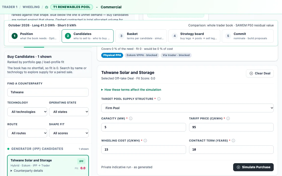Open the Route filter dropdown
The image size is (282, 176).
(x=27, y=133)
